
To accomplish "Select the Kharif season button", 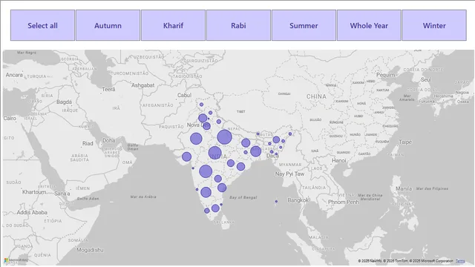I will tap(173, 25).
